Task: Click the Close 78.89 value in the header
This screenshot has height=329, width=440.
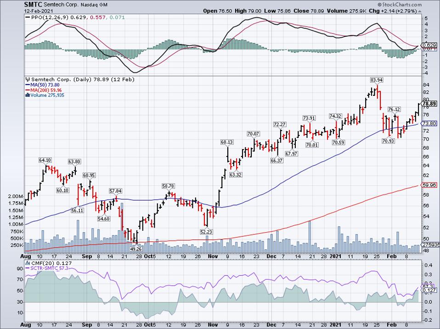Action: pos(309,11)
